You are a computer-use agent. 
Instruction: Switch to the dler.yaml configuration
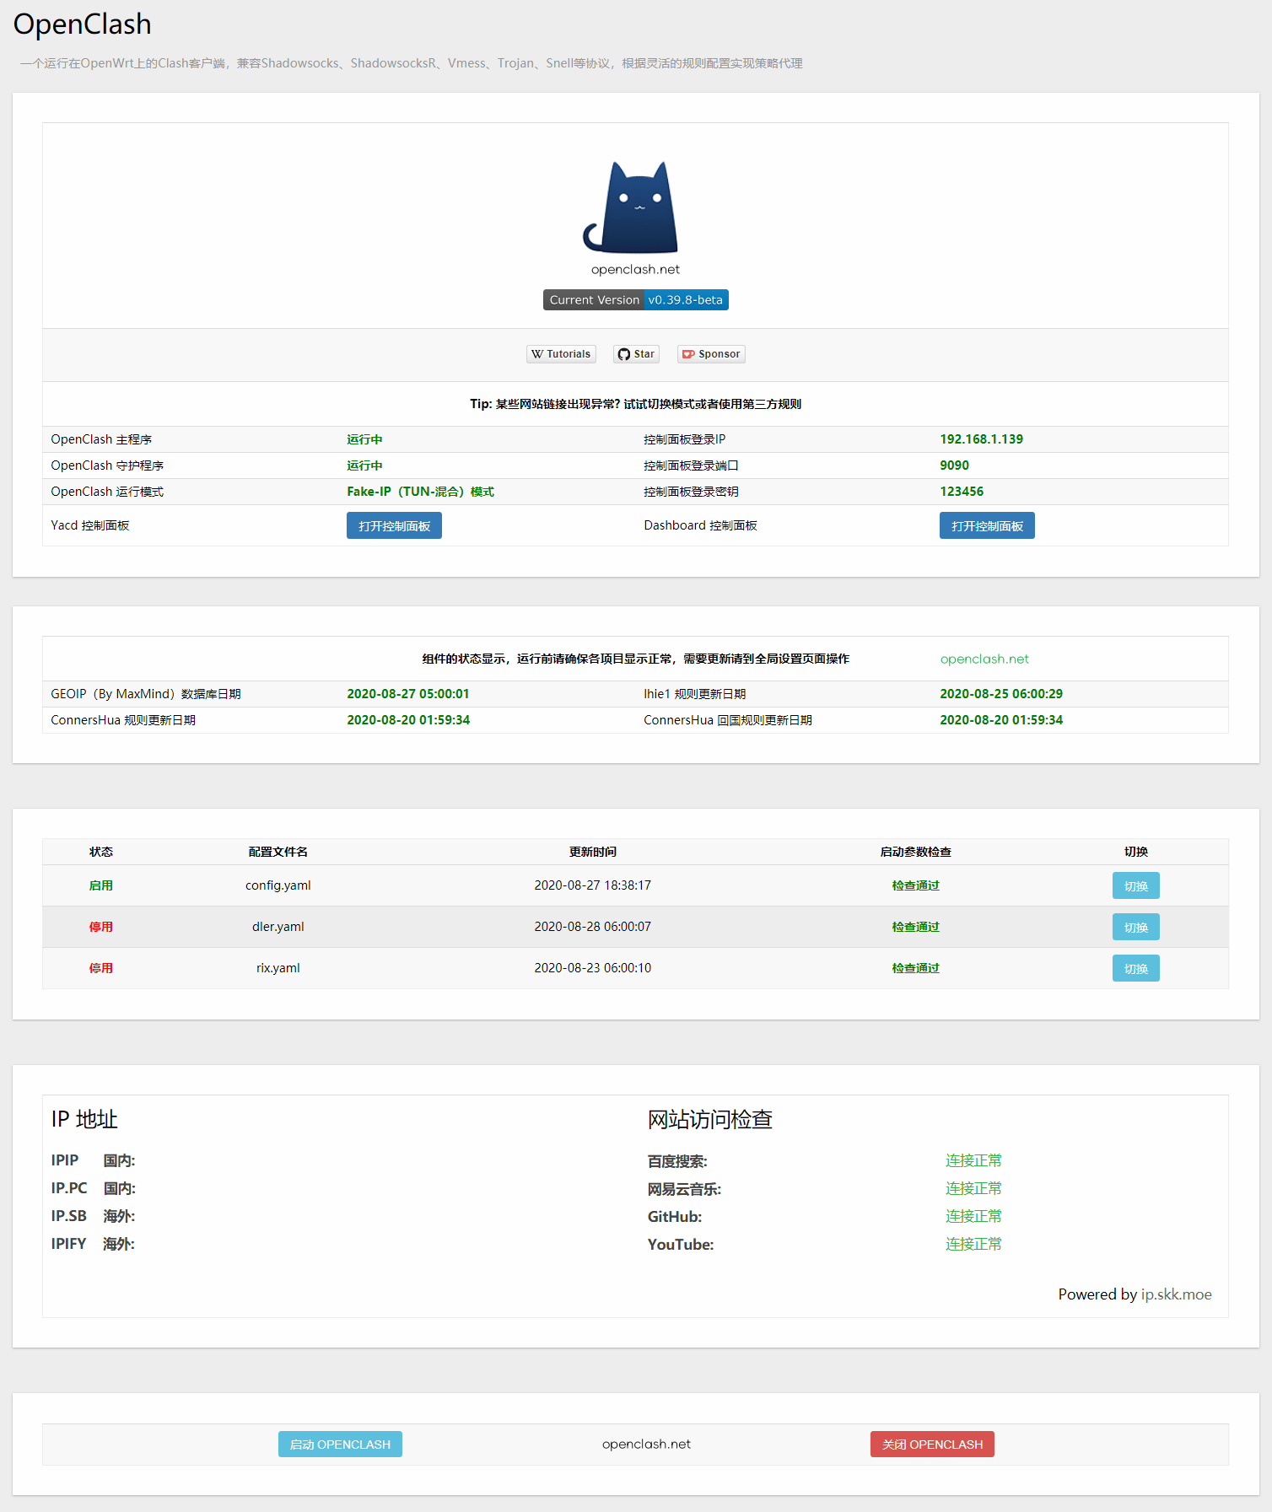coord(1135,928)
